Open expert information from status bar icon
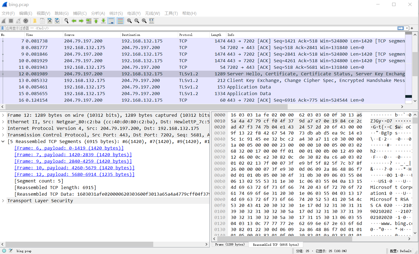The height and width of the screenshot is (254, 419). [x=4, y=251]
